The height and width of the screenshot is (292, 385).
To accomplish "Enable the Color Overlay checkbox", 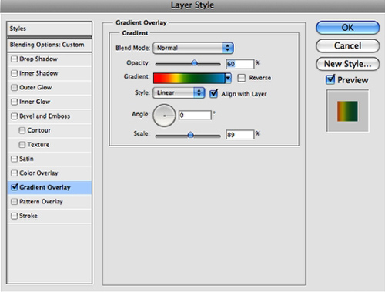I will [14, 173].
